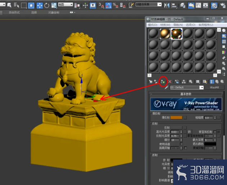
Task: Toggle the checkered Background icon
Action: coord(224,41)
